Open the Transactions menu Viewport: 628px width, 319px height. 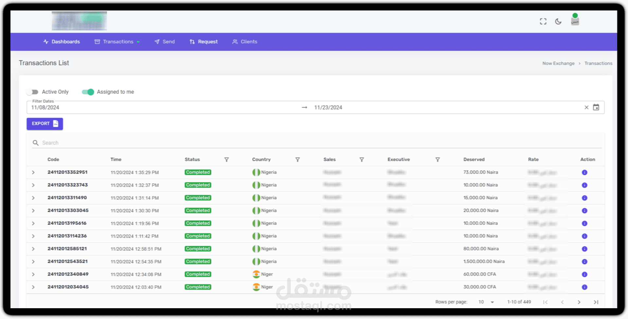click(x=117, y=42)
